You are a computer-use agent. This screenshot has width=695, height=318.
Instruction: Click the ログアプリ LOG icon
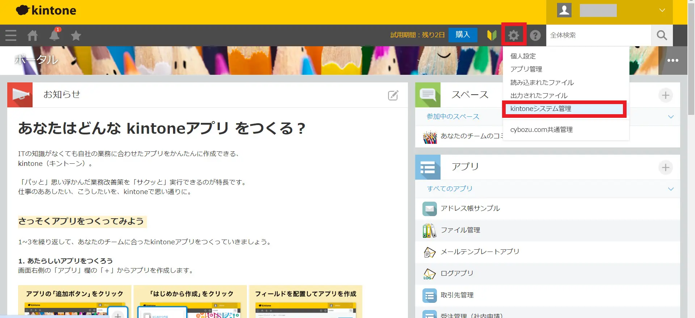pyautogui.click(x=429, y=274)
